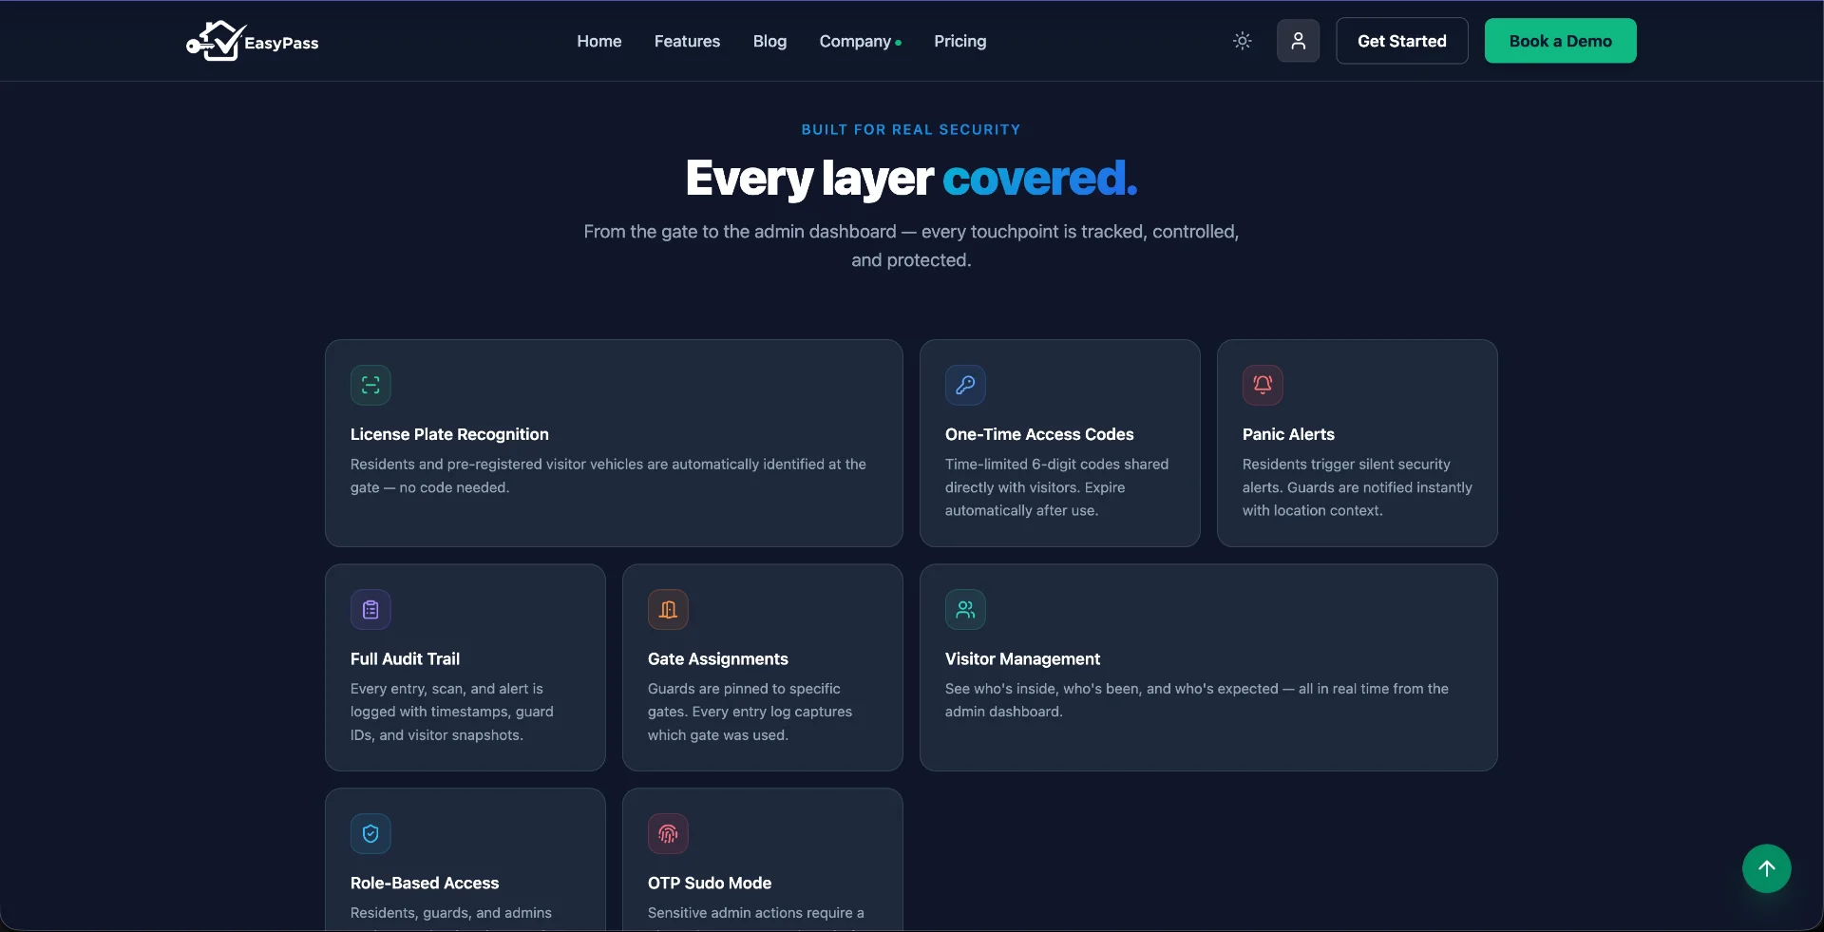The width and height of the screenshot is (1824, 932).
Task: Click the 'Residents and pre-registered visitor vehicles' description
Action: pyautogui.click(x=608, y=476)
